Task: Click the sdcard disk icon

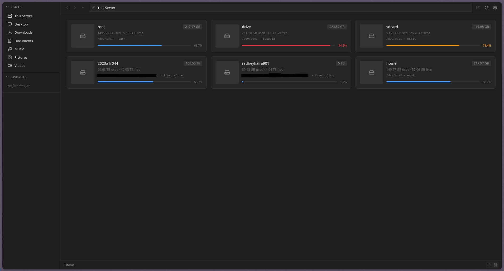Action: (372, 36)
